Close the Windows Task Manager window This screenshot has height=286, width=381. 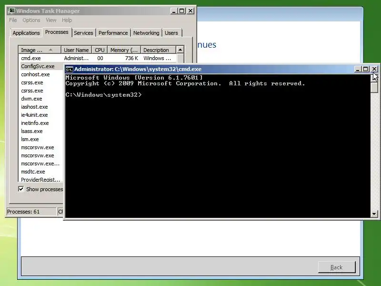pyautogui.click(x=190, y=11)
